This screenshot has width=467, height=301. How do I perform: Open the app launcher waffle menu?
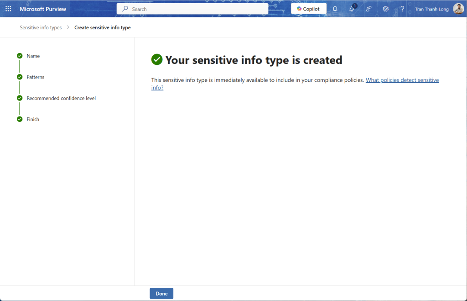(8, 9)
